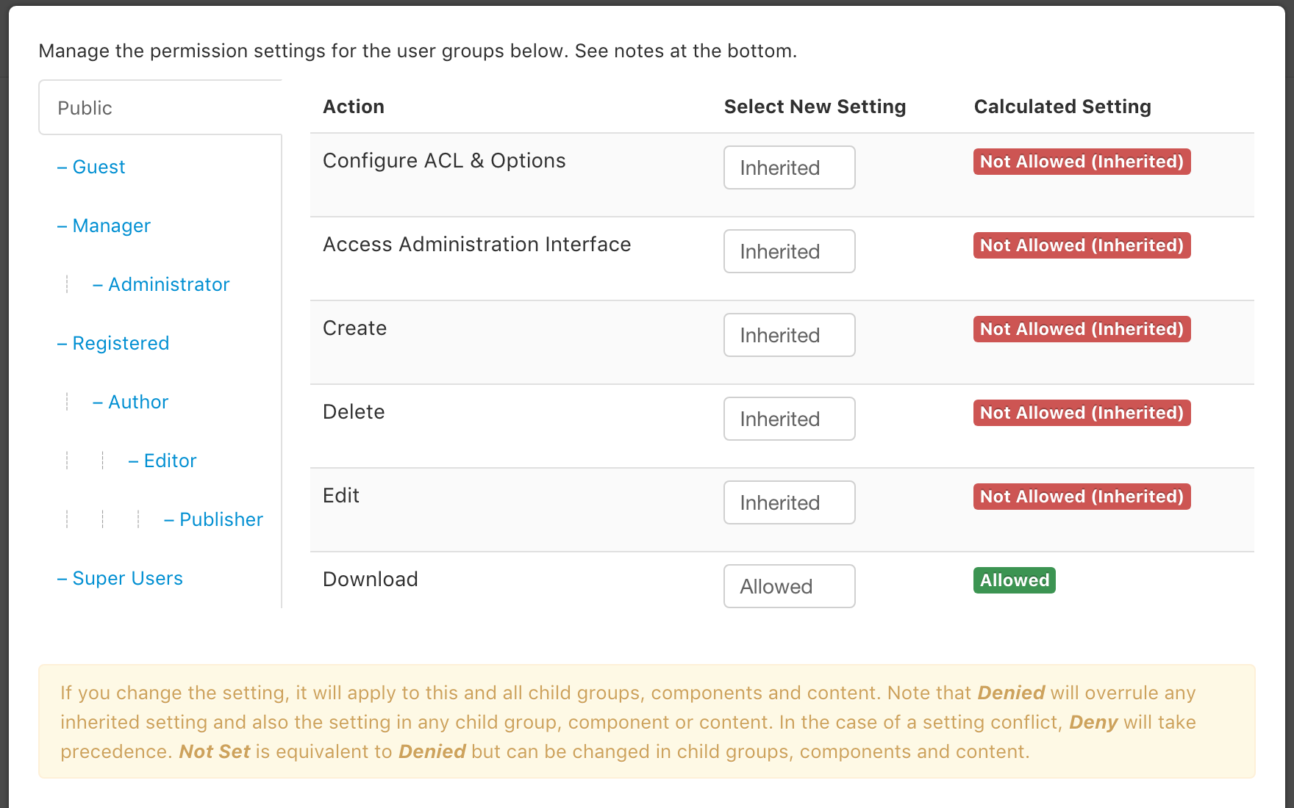The height and width of the screenshot is (808, 1294).
Task: Click the yellow permission notes box
Action: (x=646, y=721)
